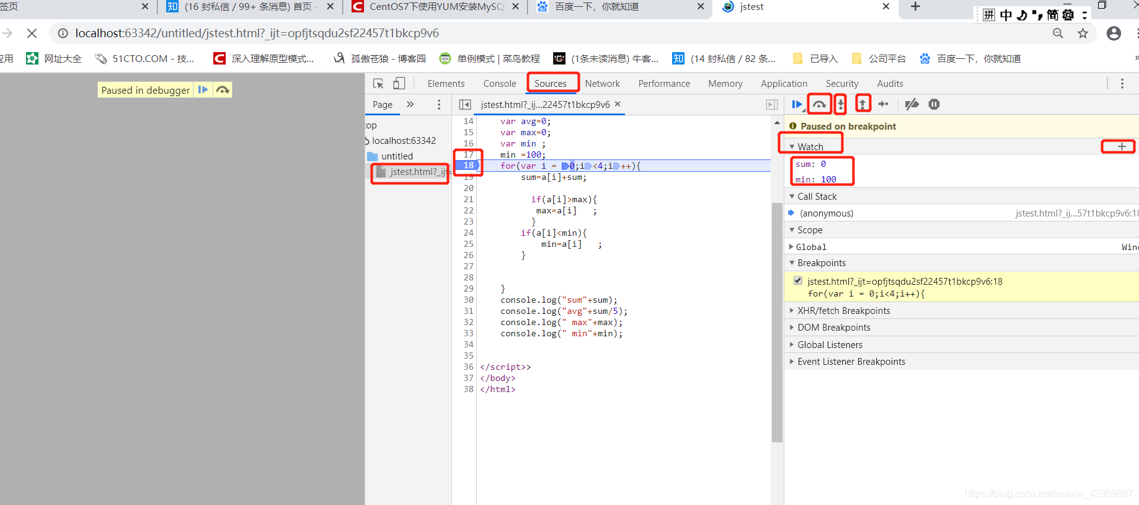This screenshot has height=505, width=1139.
Task: Hide the navigator sidebar
Action: click(465, 104)
